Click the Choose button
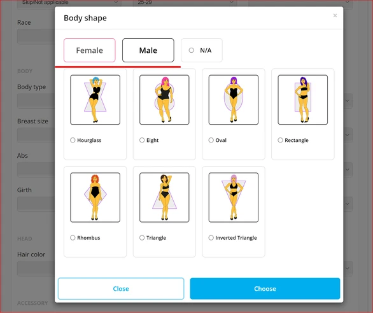This screenshot has height=313, width=373. (265, 288)
